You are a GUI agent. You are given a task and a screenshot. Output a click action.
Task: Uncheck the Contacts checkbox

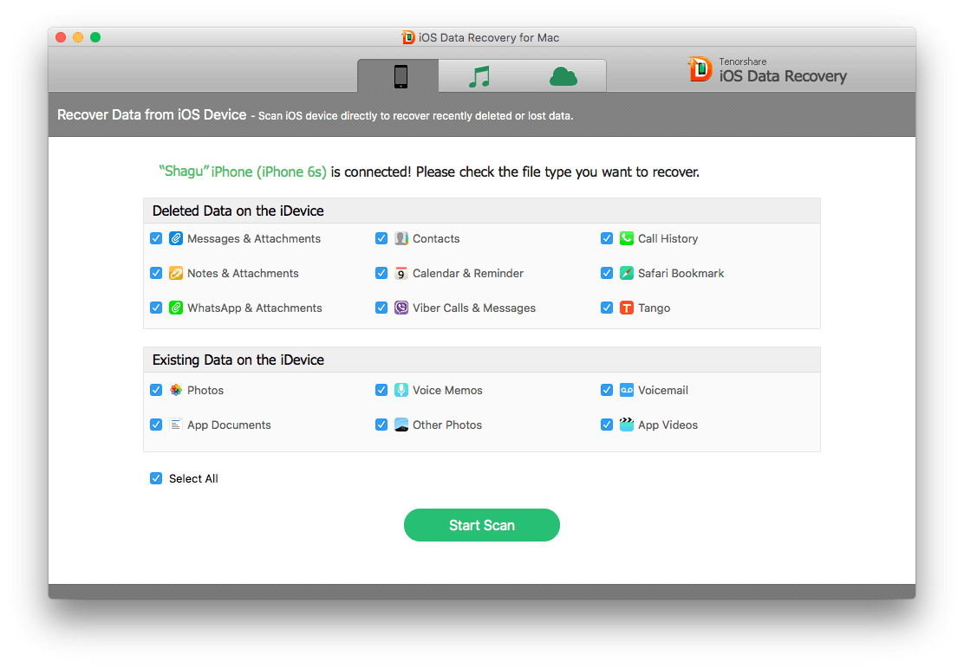[381, 238]
